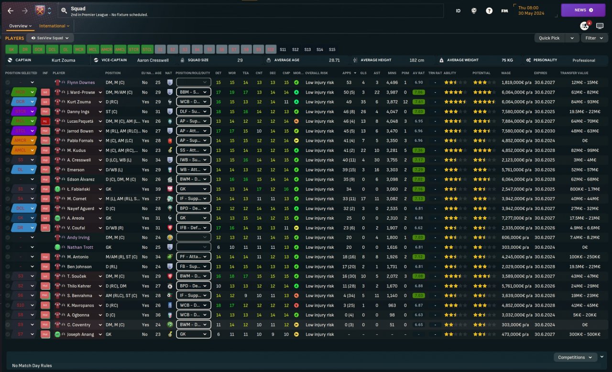Tick the selection circle for Flynn Downes
The width and height of the screenshot is (612, 372).
(x=8, y=83)
